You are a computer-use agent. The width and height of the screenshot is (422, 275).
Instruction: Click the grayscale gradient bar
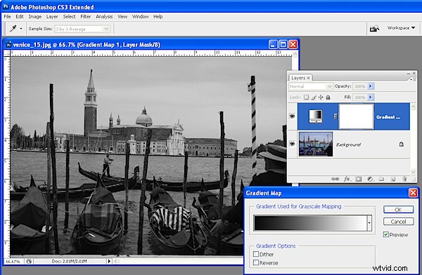[x=311, y=223]
